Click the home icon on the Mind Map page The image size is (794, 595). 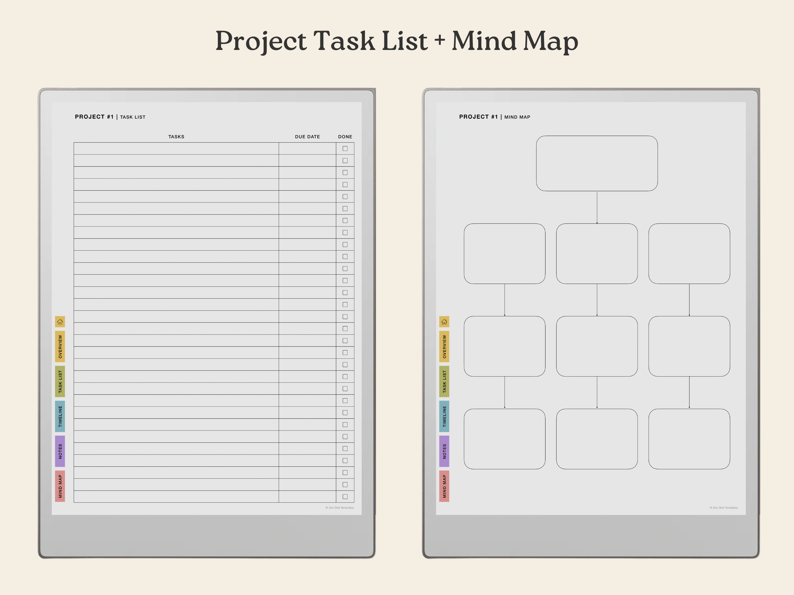point(444,322)
